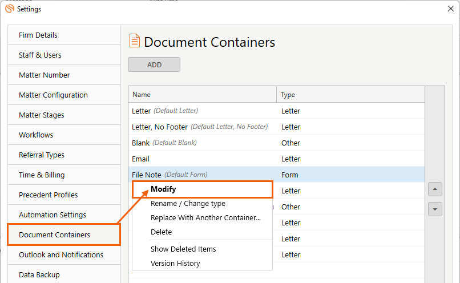460x283 pixels.
Task: Click the Document Containers page icon
Action: [x=134, y=42]
